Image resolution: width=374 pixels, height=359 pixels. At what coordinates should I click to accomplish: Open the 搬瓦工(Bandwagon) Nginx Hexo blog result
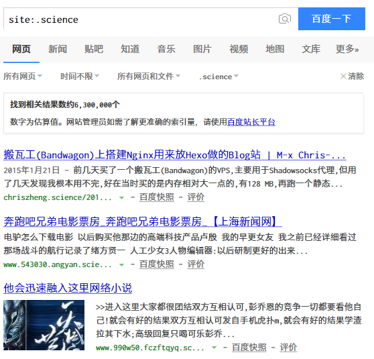[x=175, y=155]
